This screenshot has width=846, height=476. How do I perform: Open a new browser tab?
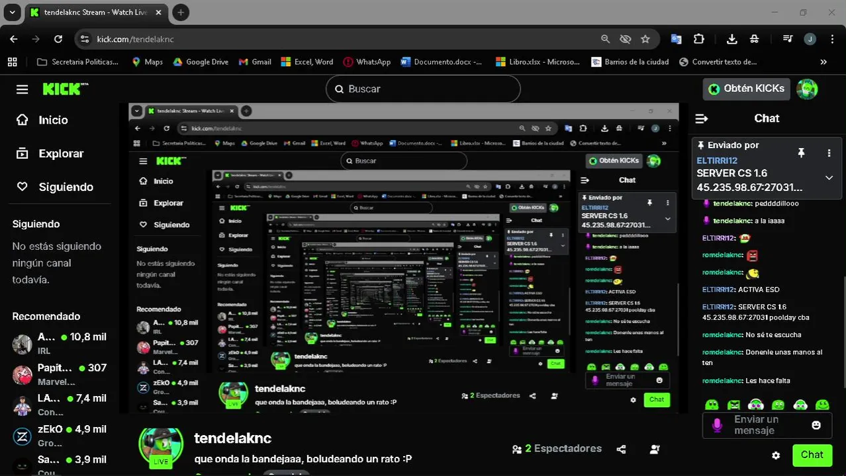point(181,13)
